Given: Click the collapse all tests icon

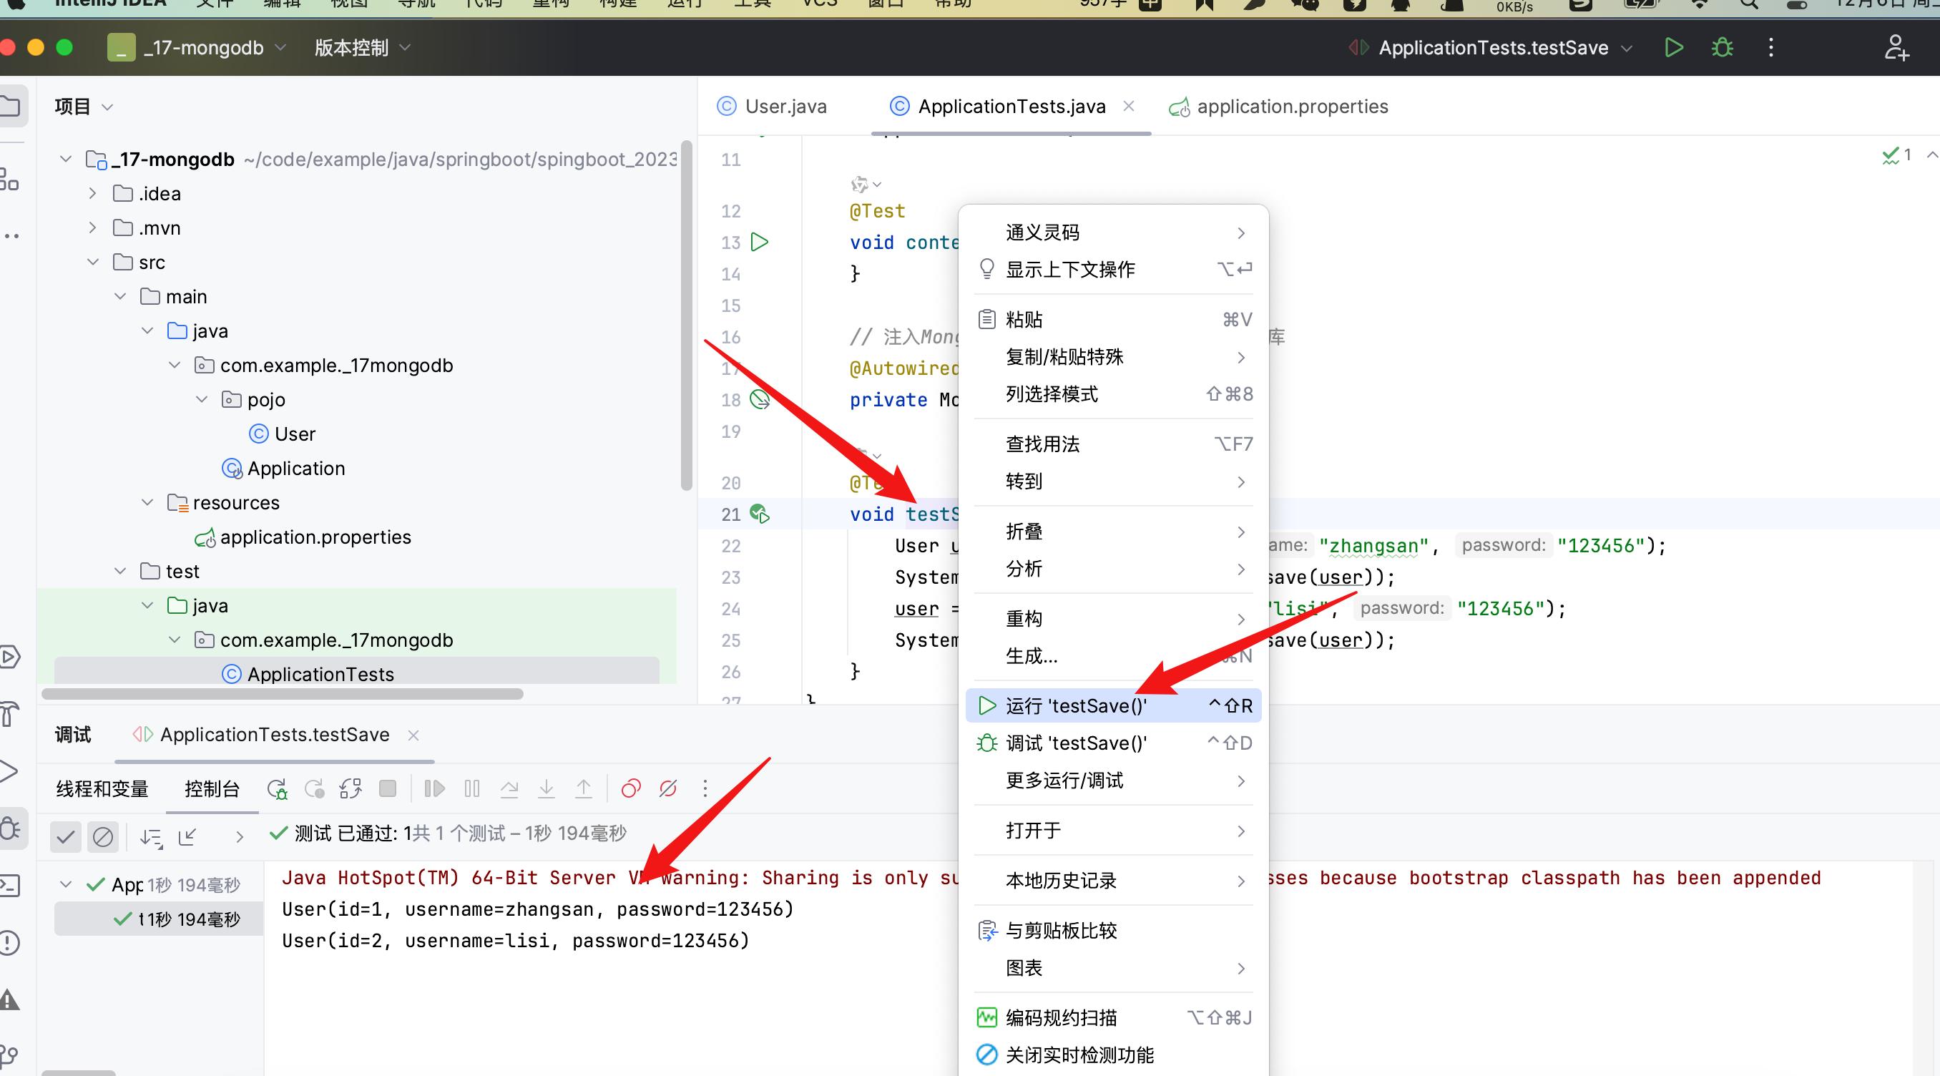Looking at the screenshot, I should [x=187, y=836].
